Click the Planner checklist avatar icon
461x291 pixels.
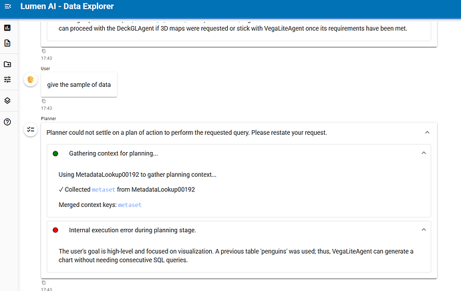pos(30,130)
